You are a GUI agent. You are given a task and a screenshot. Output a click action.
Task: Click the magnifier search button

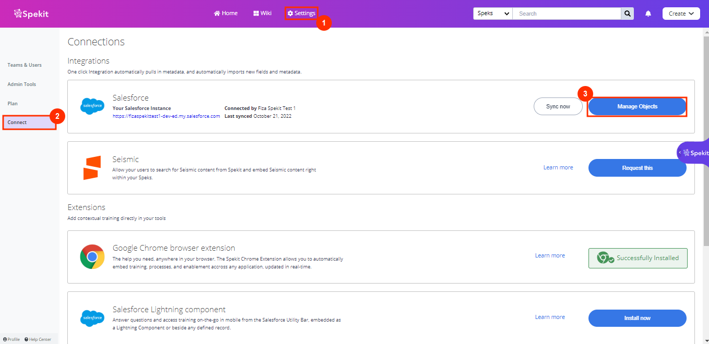tap(627, 14)
